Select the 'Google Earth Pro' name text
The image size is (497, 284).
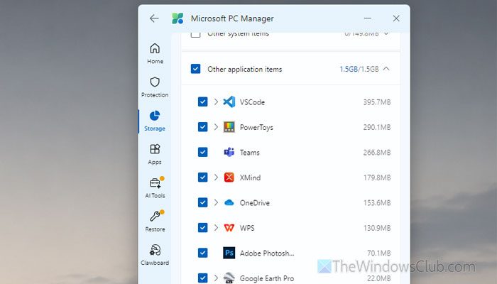(267, 278)
